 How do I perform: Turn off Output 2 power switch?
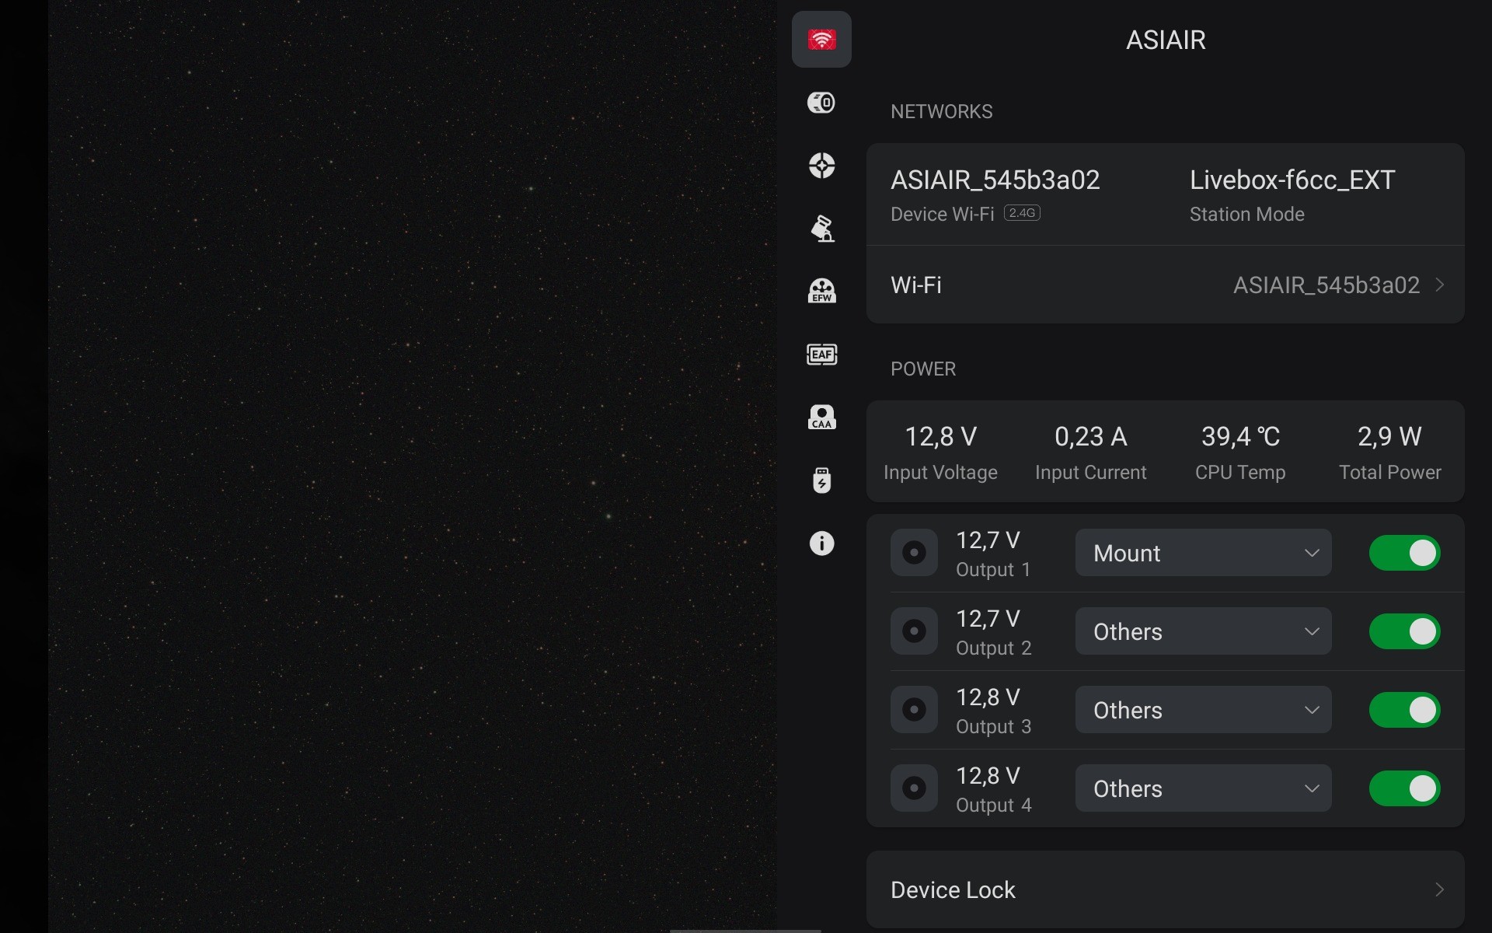point(1404,631)
